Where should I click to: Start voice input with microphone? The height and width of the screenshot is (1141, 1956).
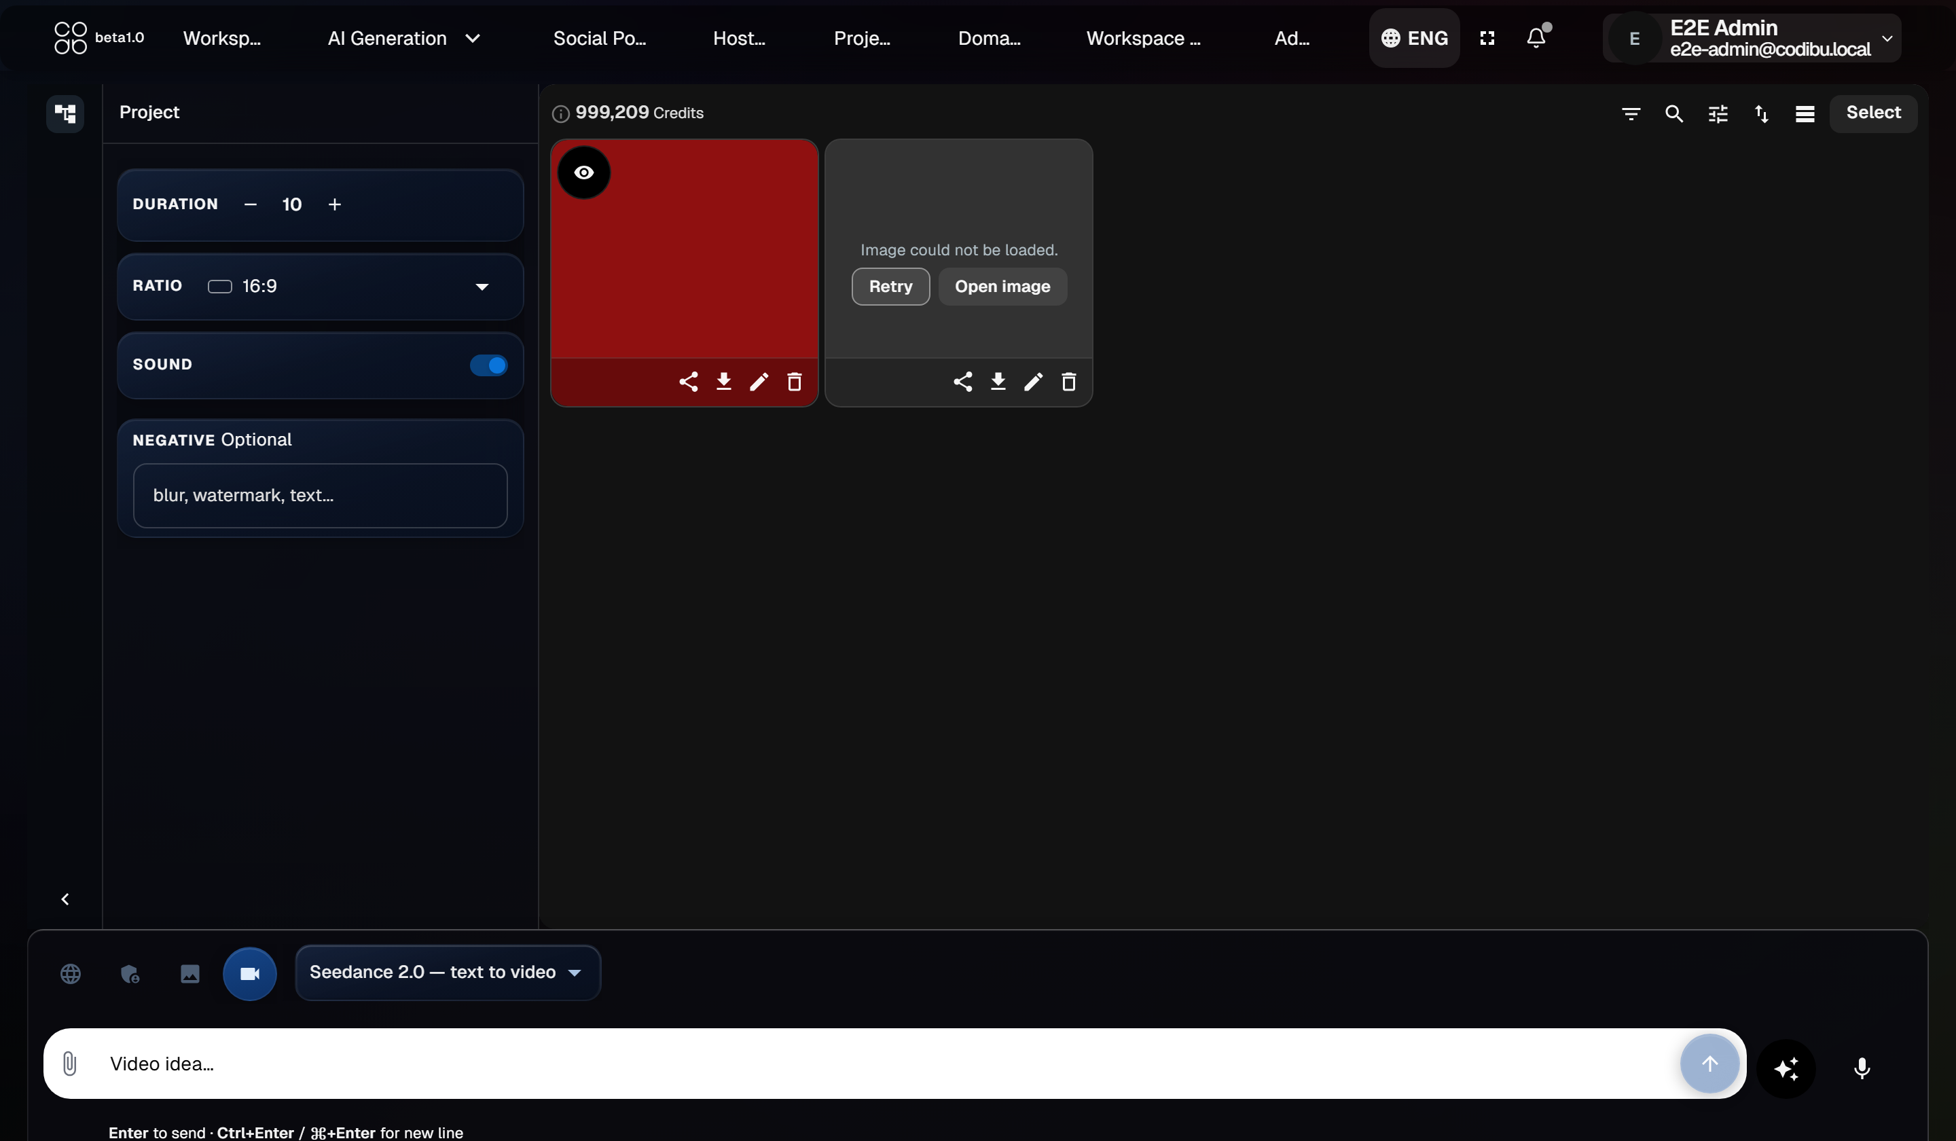pyautogui.click(x=1862, y=1069)
